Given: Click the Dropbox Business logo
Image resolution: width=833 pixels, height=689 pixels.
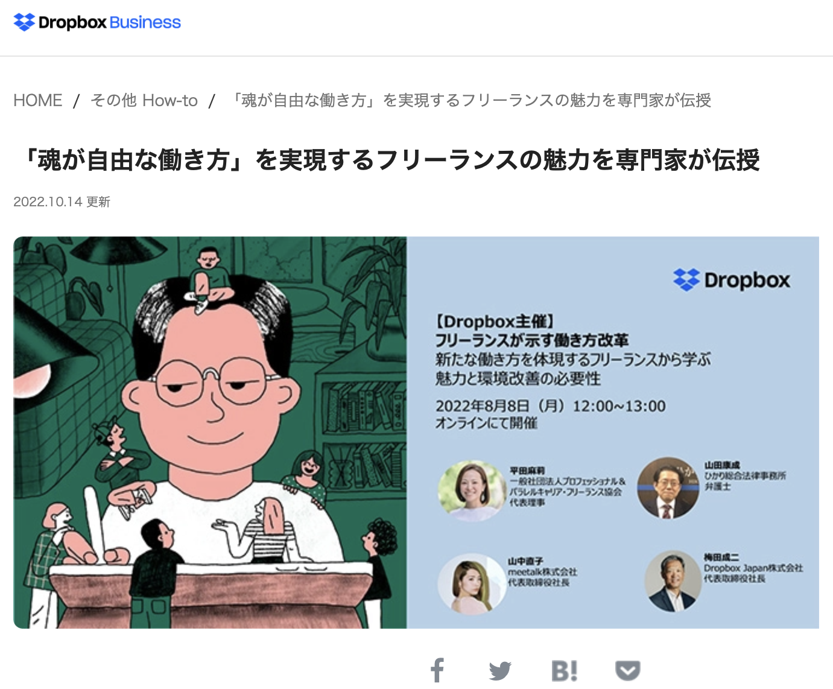Looking at the screenshot, I should tap(97, 22).
